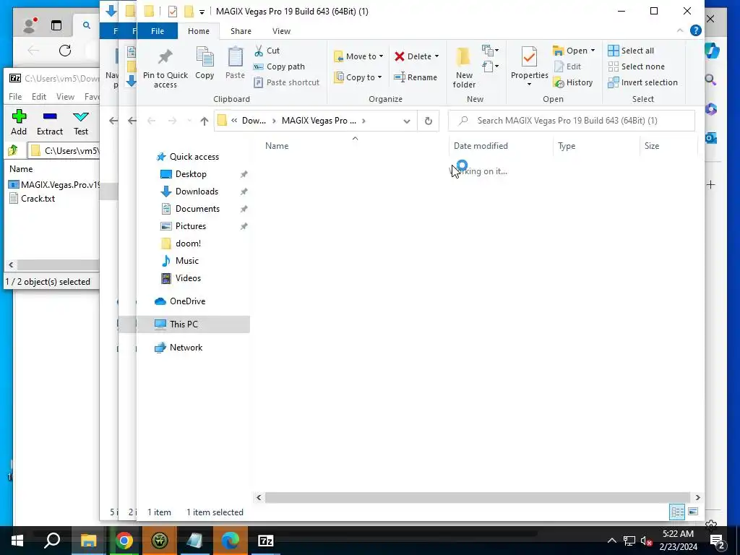Click the Copy ribbon icon

point(205,63)
